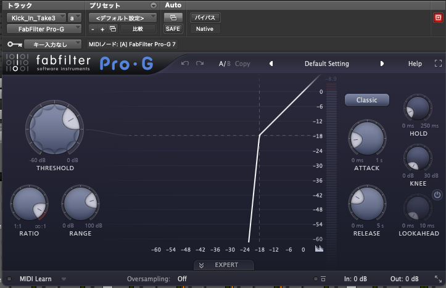The width and height of the screenshot is (446, 288).
Task: Click MIDI Learn text button
Action: coord(36,279)
